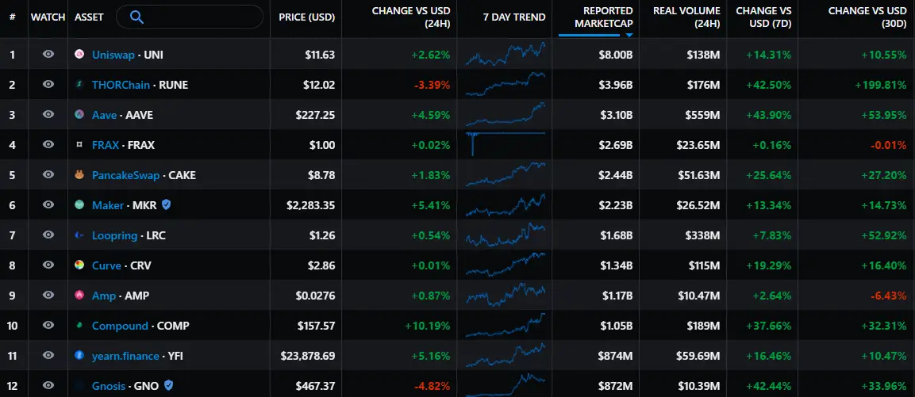Click the Maker token logo icon
This screenshot has width=915, height=397.
79,205
